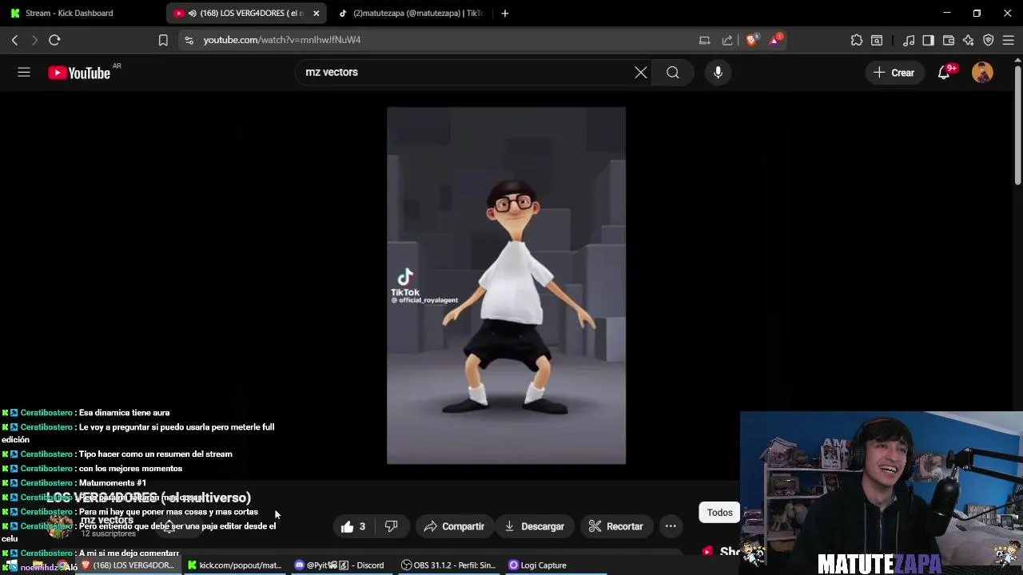Open the YouTube guide hamburger menu
The width and height of the screenshot is (1023, 575).
[24, 73]
